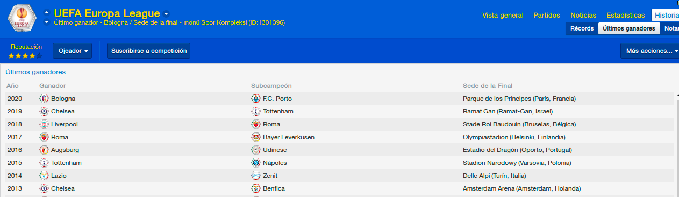Open the Más acciones dropdown
This screenshot has height=197, width=679.
click(x=649, y=51)
